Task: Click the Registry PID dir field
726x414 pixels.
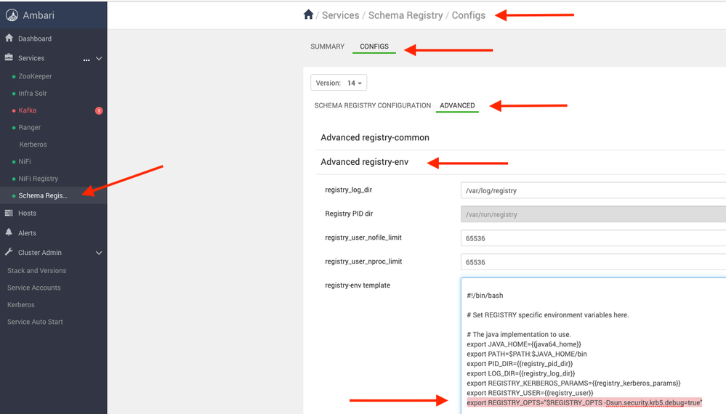Action: 593,215
